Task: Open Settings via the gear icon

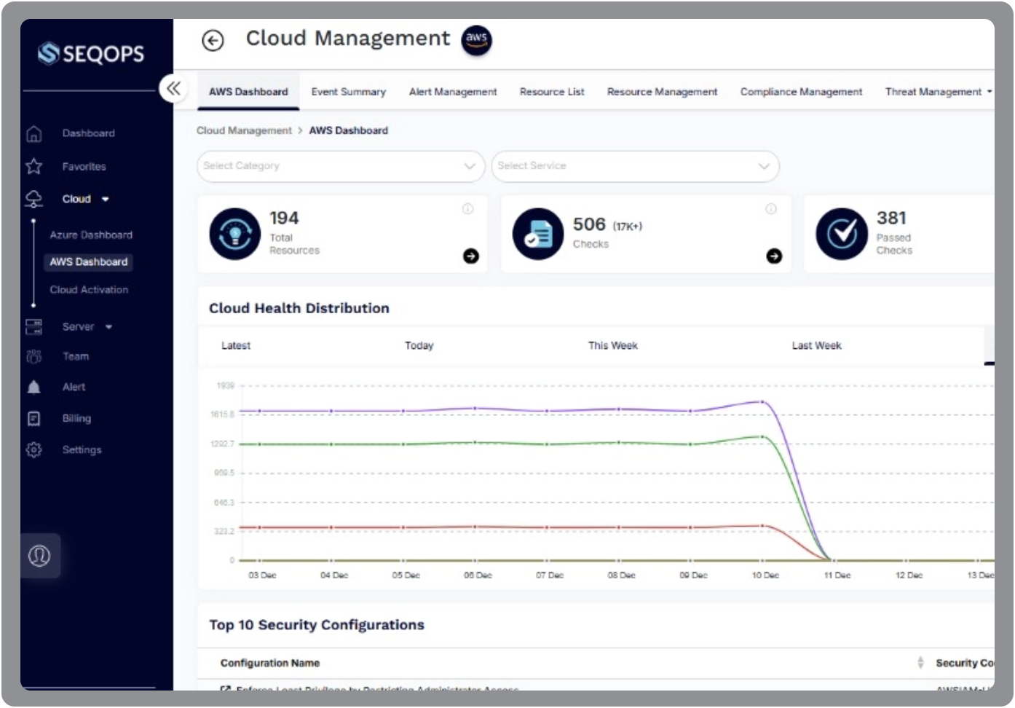Action: coord(33,449)
